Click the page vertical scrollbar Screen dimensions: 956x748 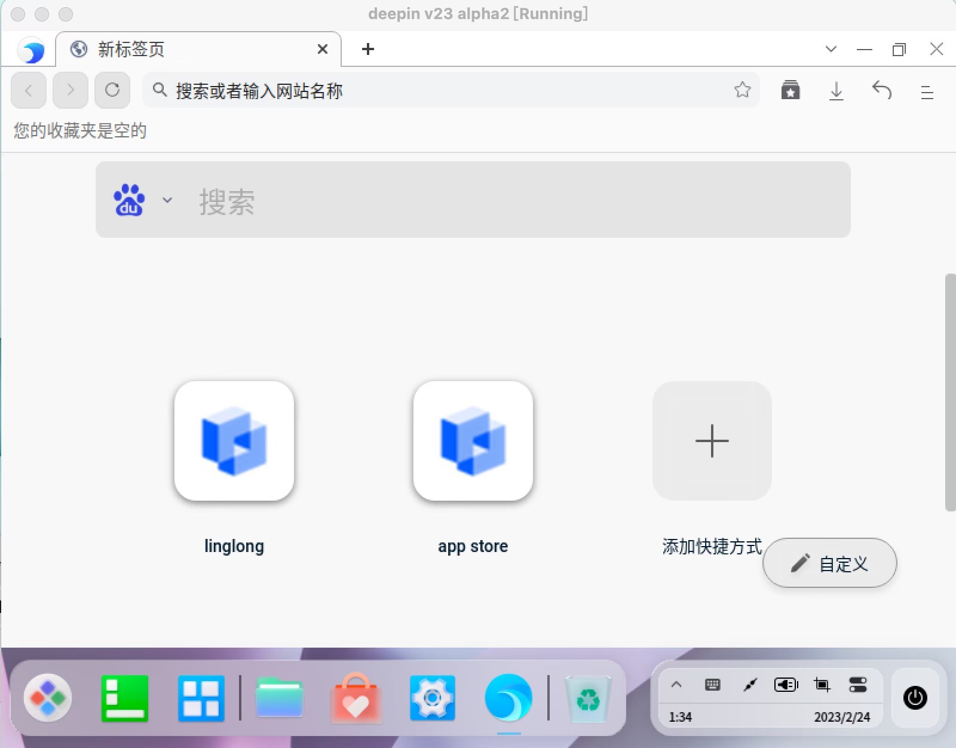950,393
